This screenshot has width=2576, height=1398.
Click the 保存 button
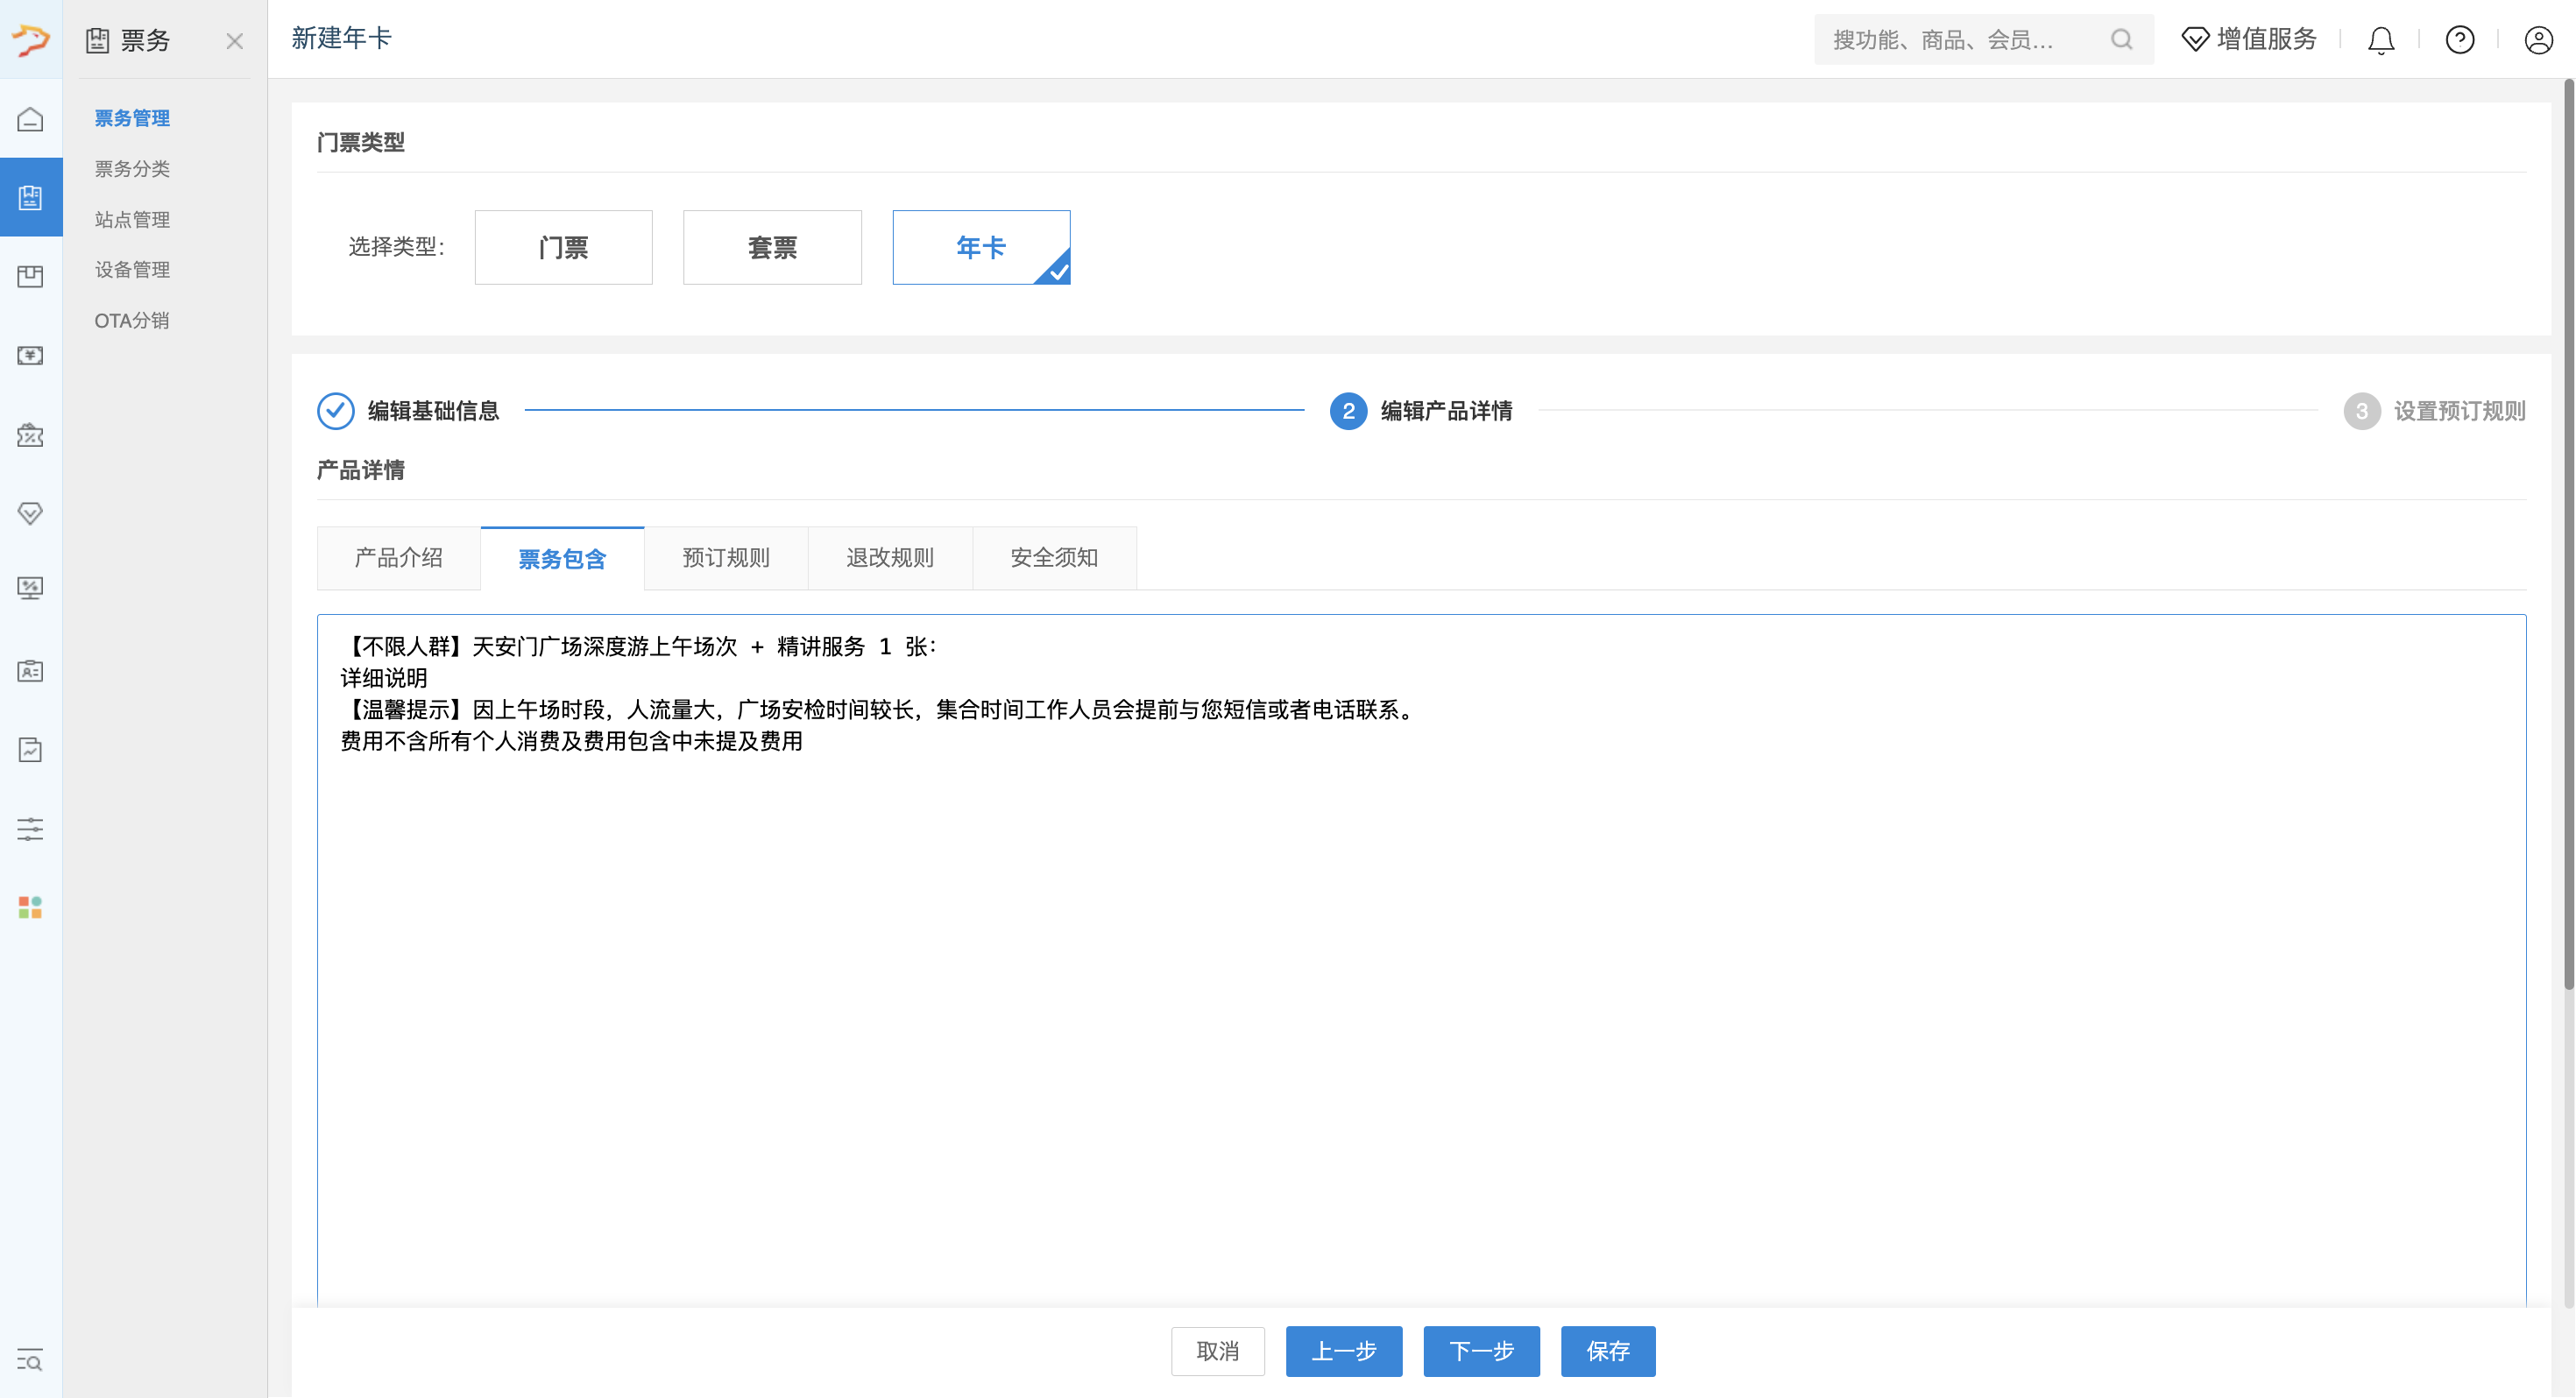1607,1351
